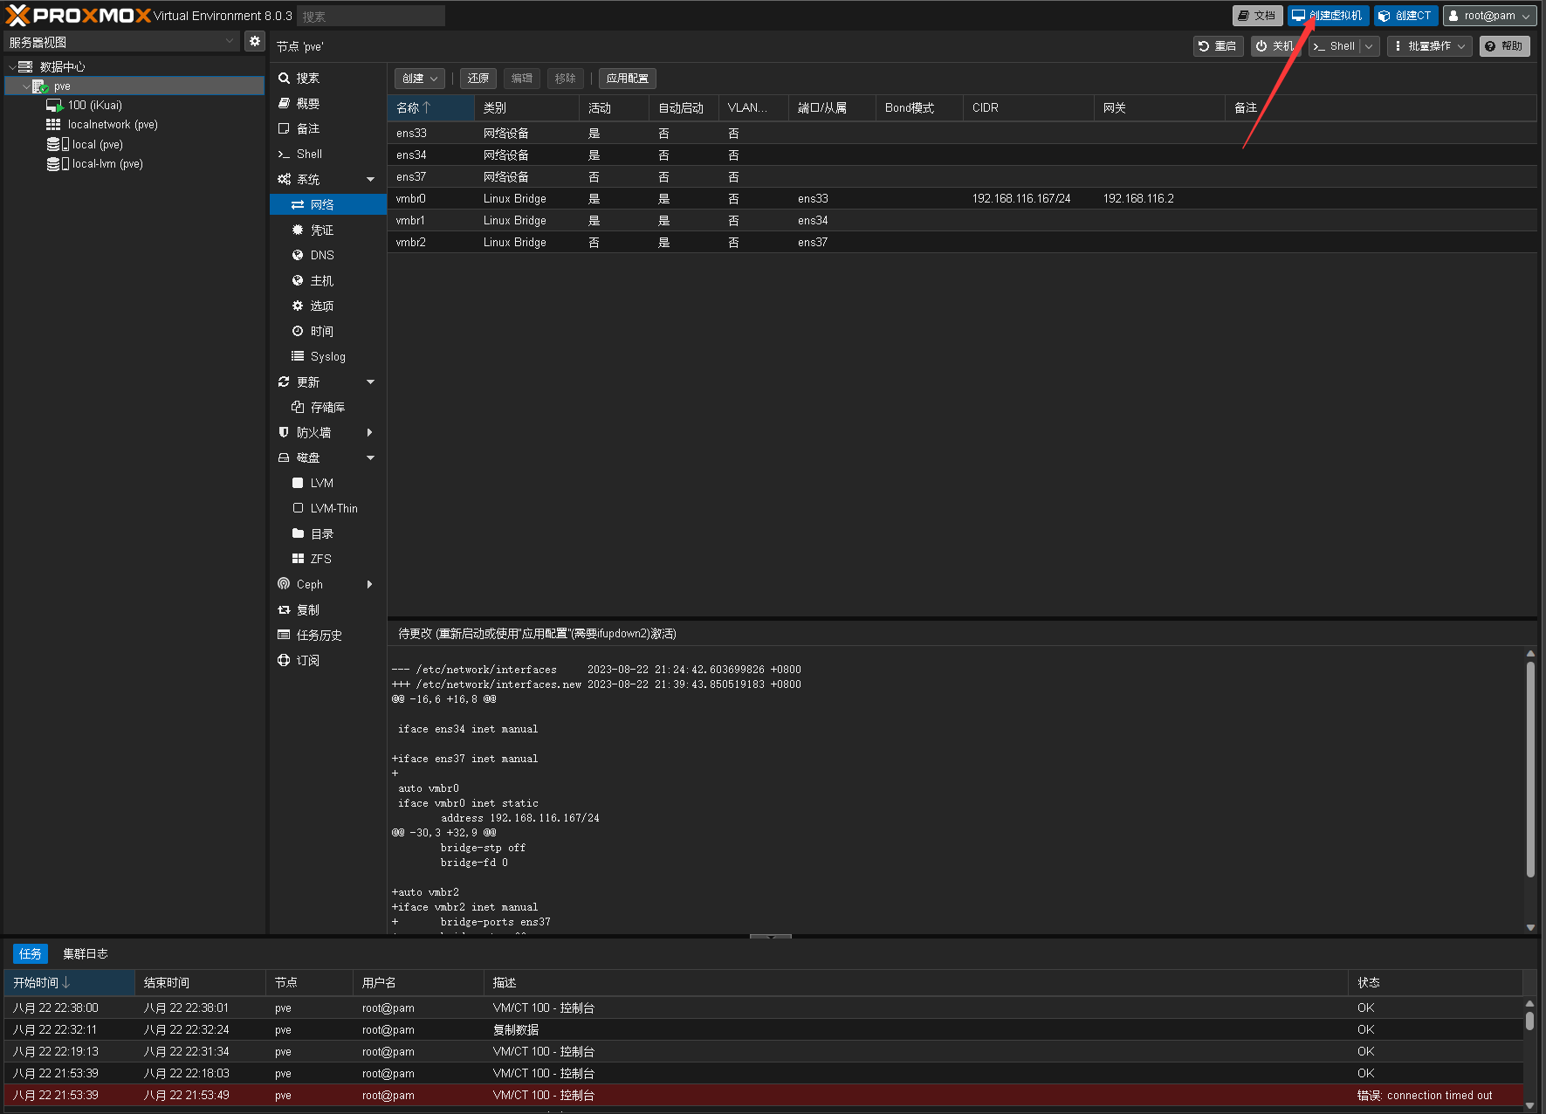Open the Syslog viewer

tap(327, 356)
